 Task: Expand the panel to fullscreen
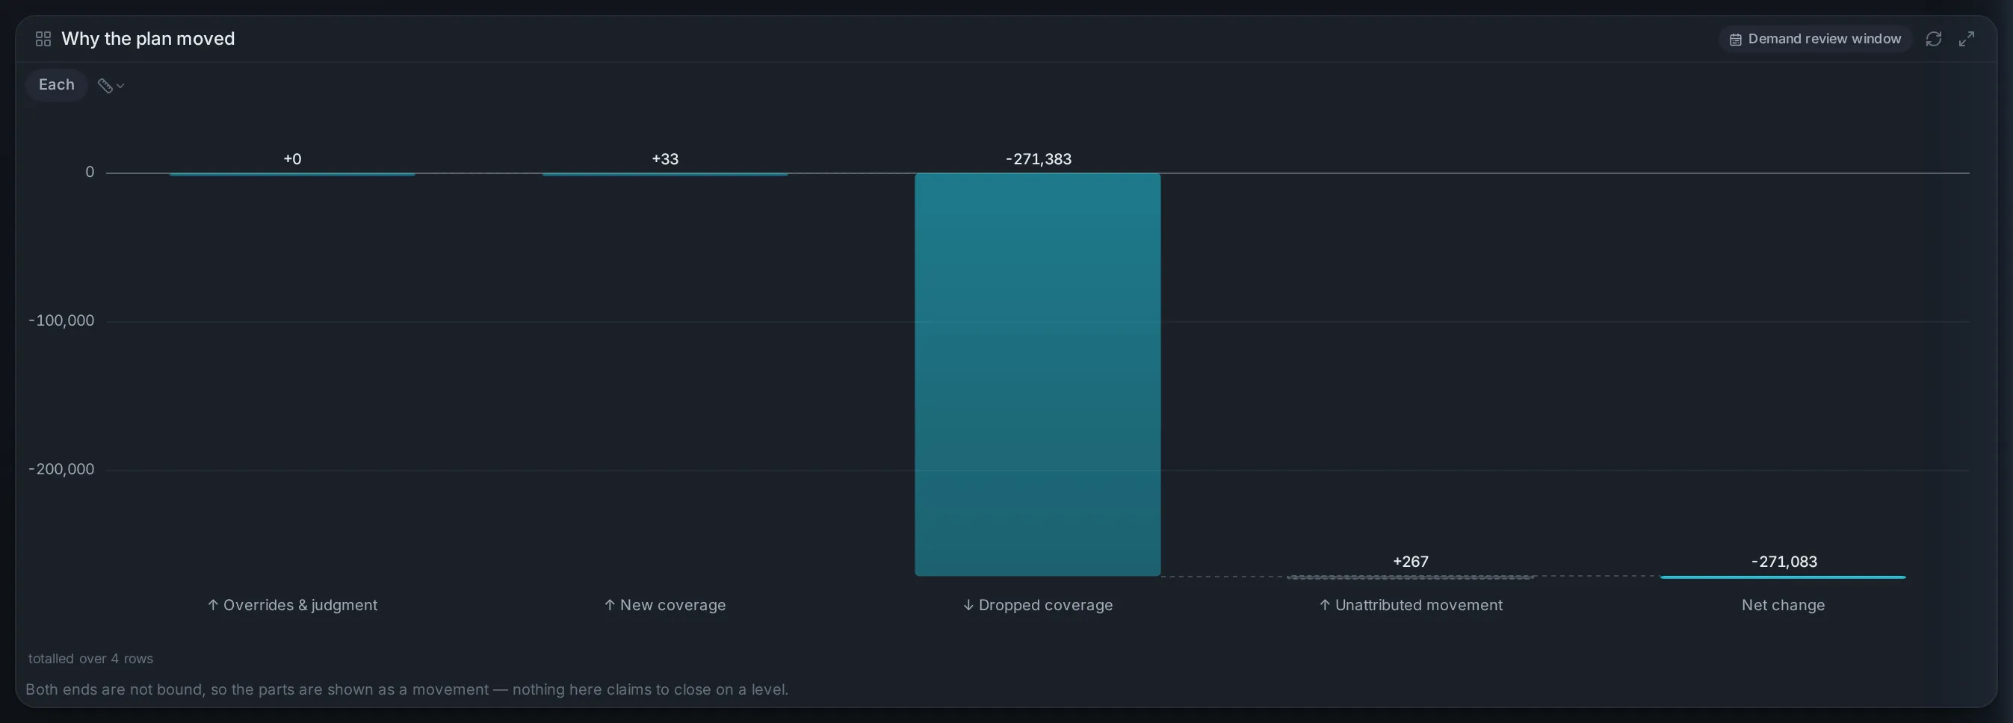[x=1967, y=39]
